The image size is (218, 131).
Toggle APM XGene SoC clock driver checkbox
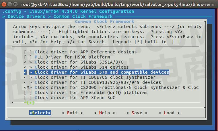[28, 98]
